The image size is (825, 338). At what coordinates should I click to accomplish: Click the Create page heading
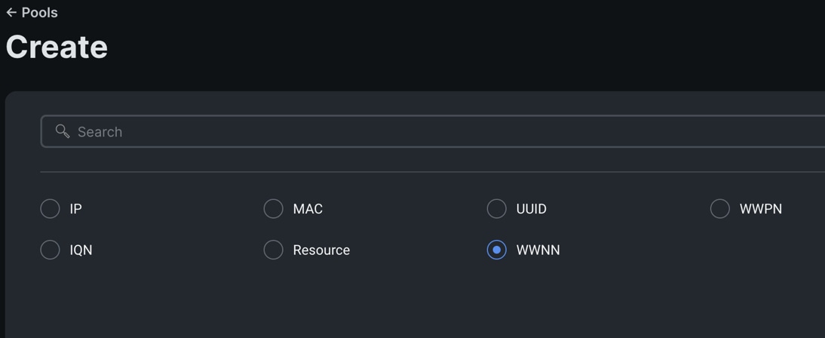coord(57,47)
